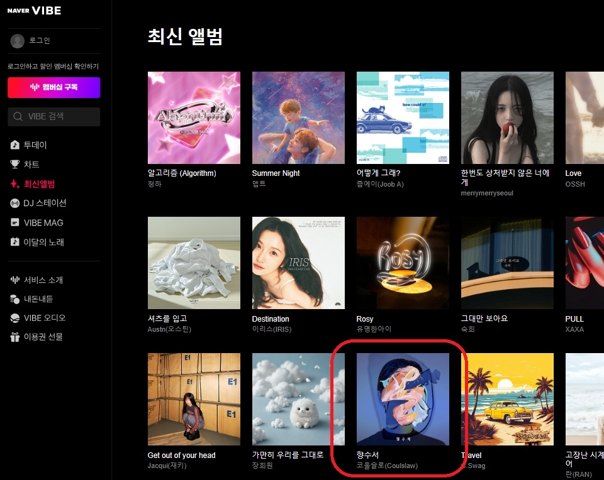Viewport: 604px width, 480px height.
Task: Click the artist name merrymerryseoul
Action: tap(487, 193)
